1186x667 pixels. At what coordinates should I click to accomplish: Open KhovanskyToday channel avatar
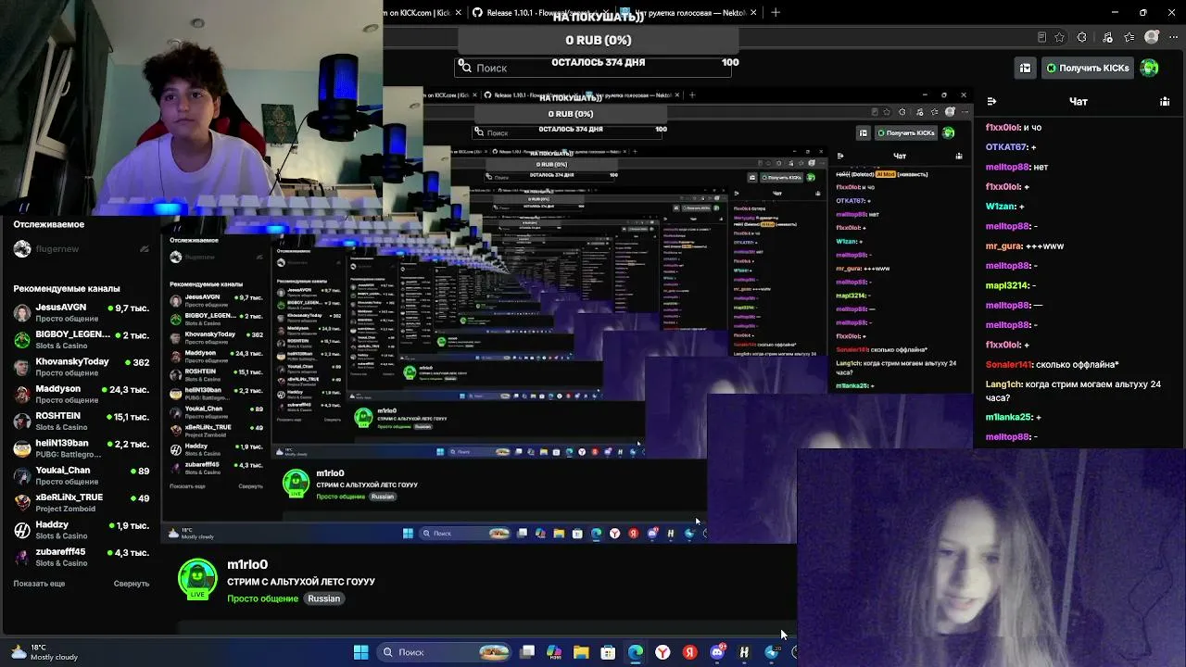22,367
